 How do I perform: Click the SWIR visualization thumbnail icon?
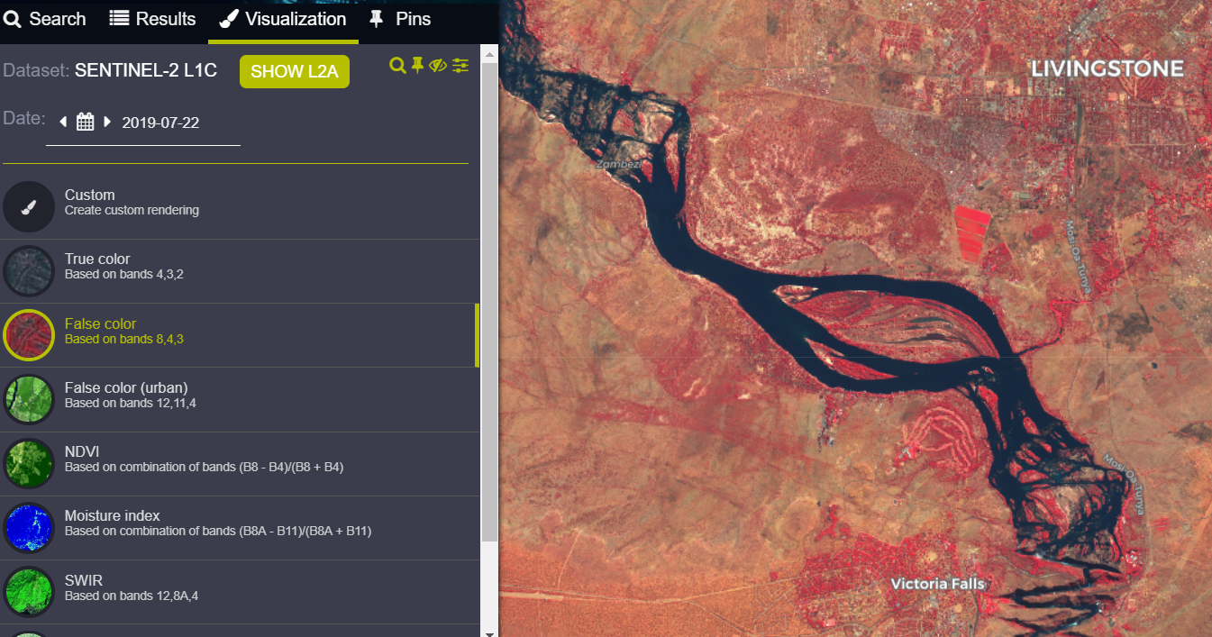coord(29,592)
